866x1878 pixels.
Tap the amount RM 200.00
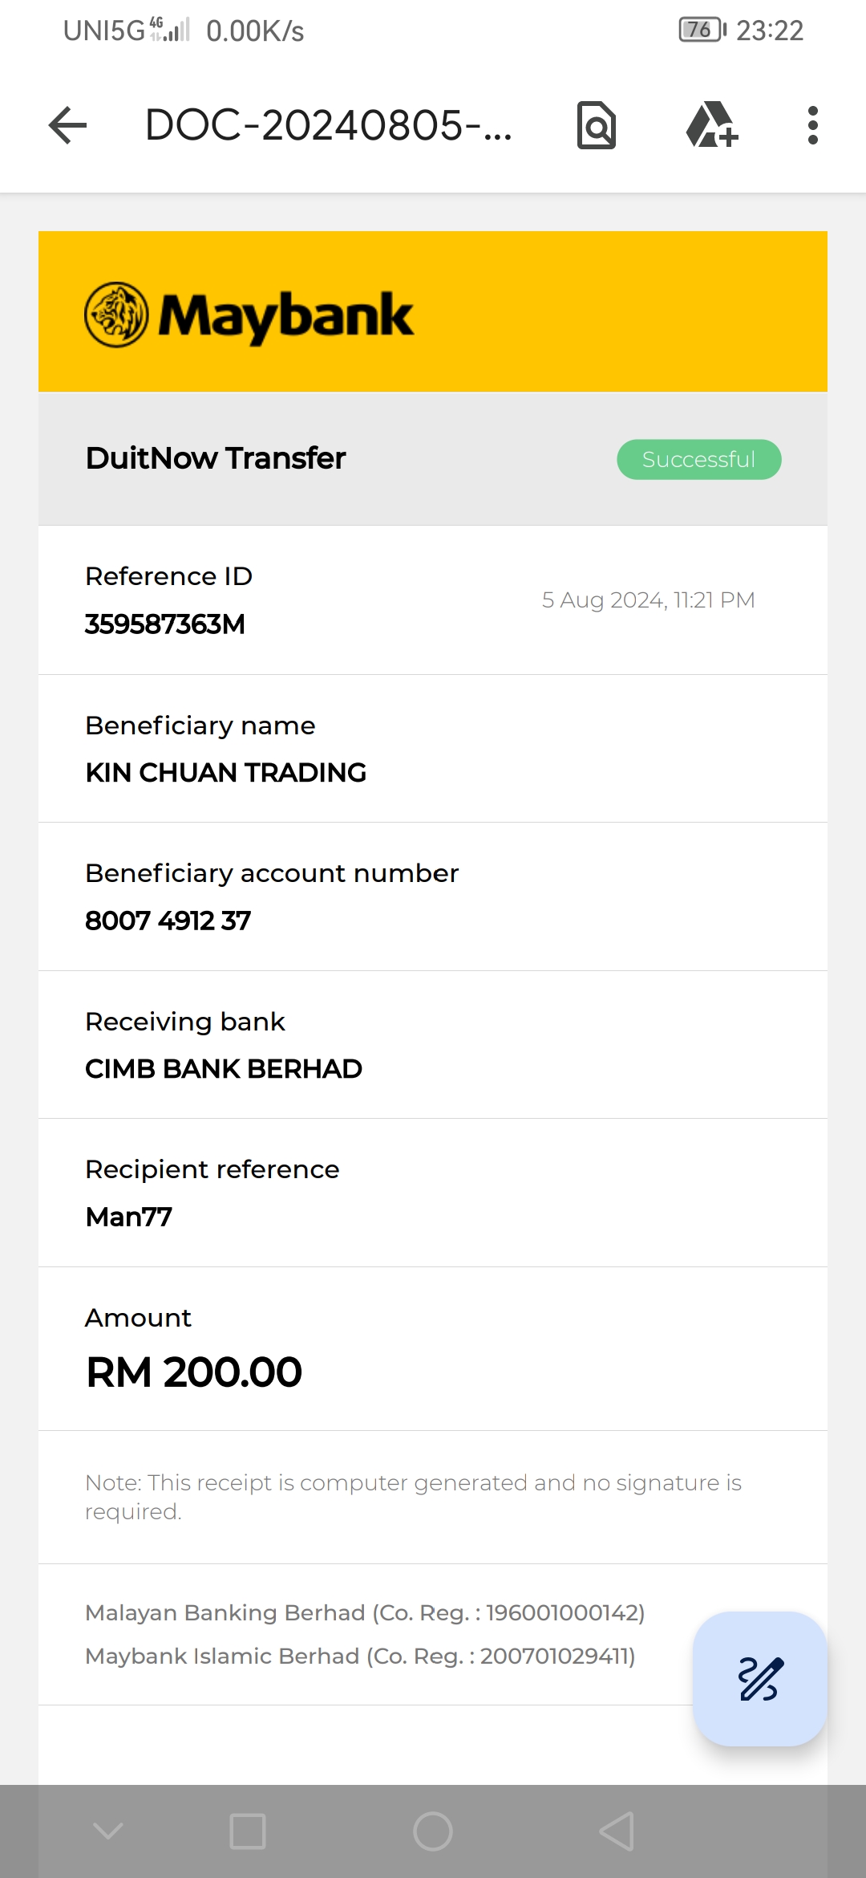[194, 1372]
